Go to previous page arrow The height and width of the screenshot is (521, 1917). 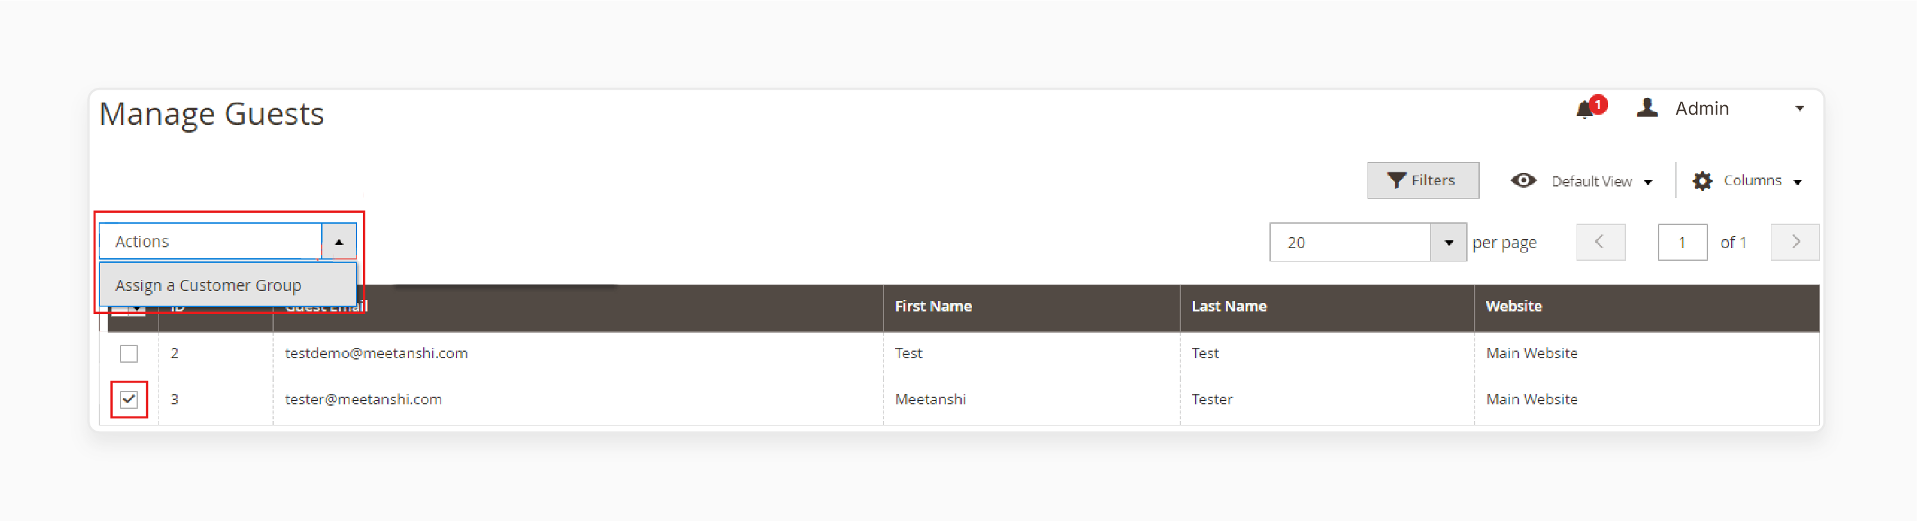pyautogui.click(x=1601, y=242)
